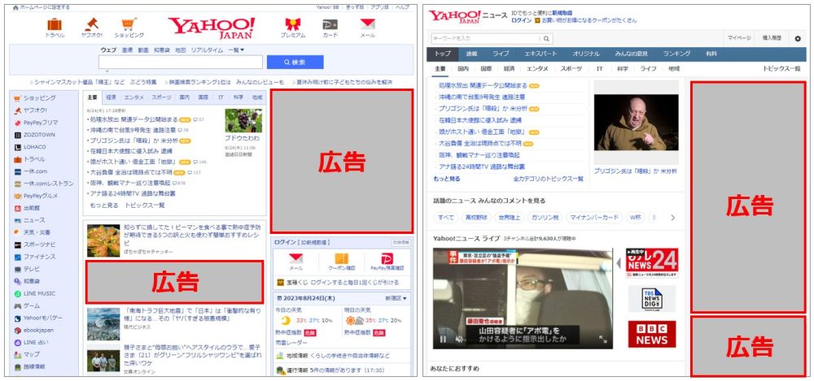Open マップ in the left sidebar
Viewport: 814px width, 381px height.
pyautogui.click(x=27, y=354)
